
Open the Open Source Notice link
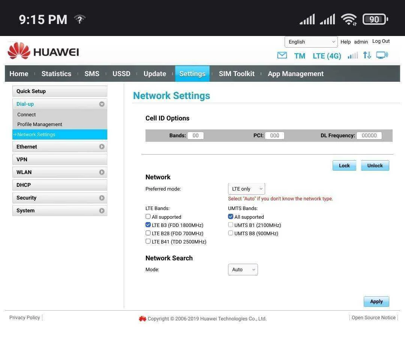tap(373, 317)
